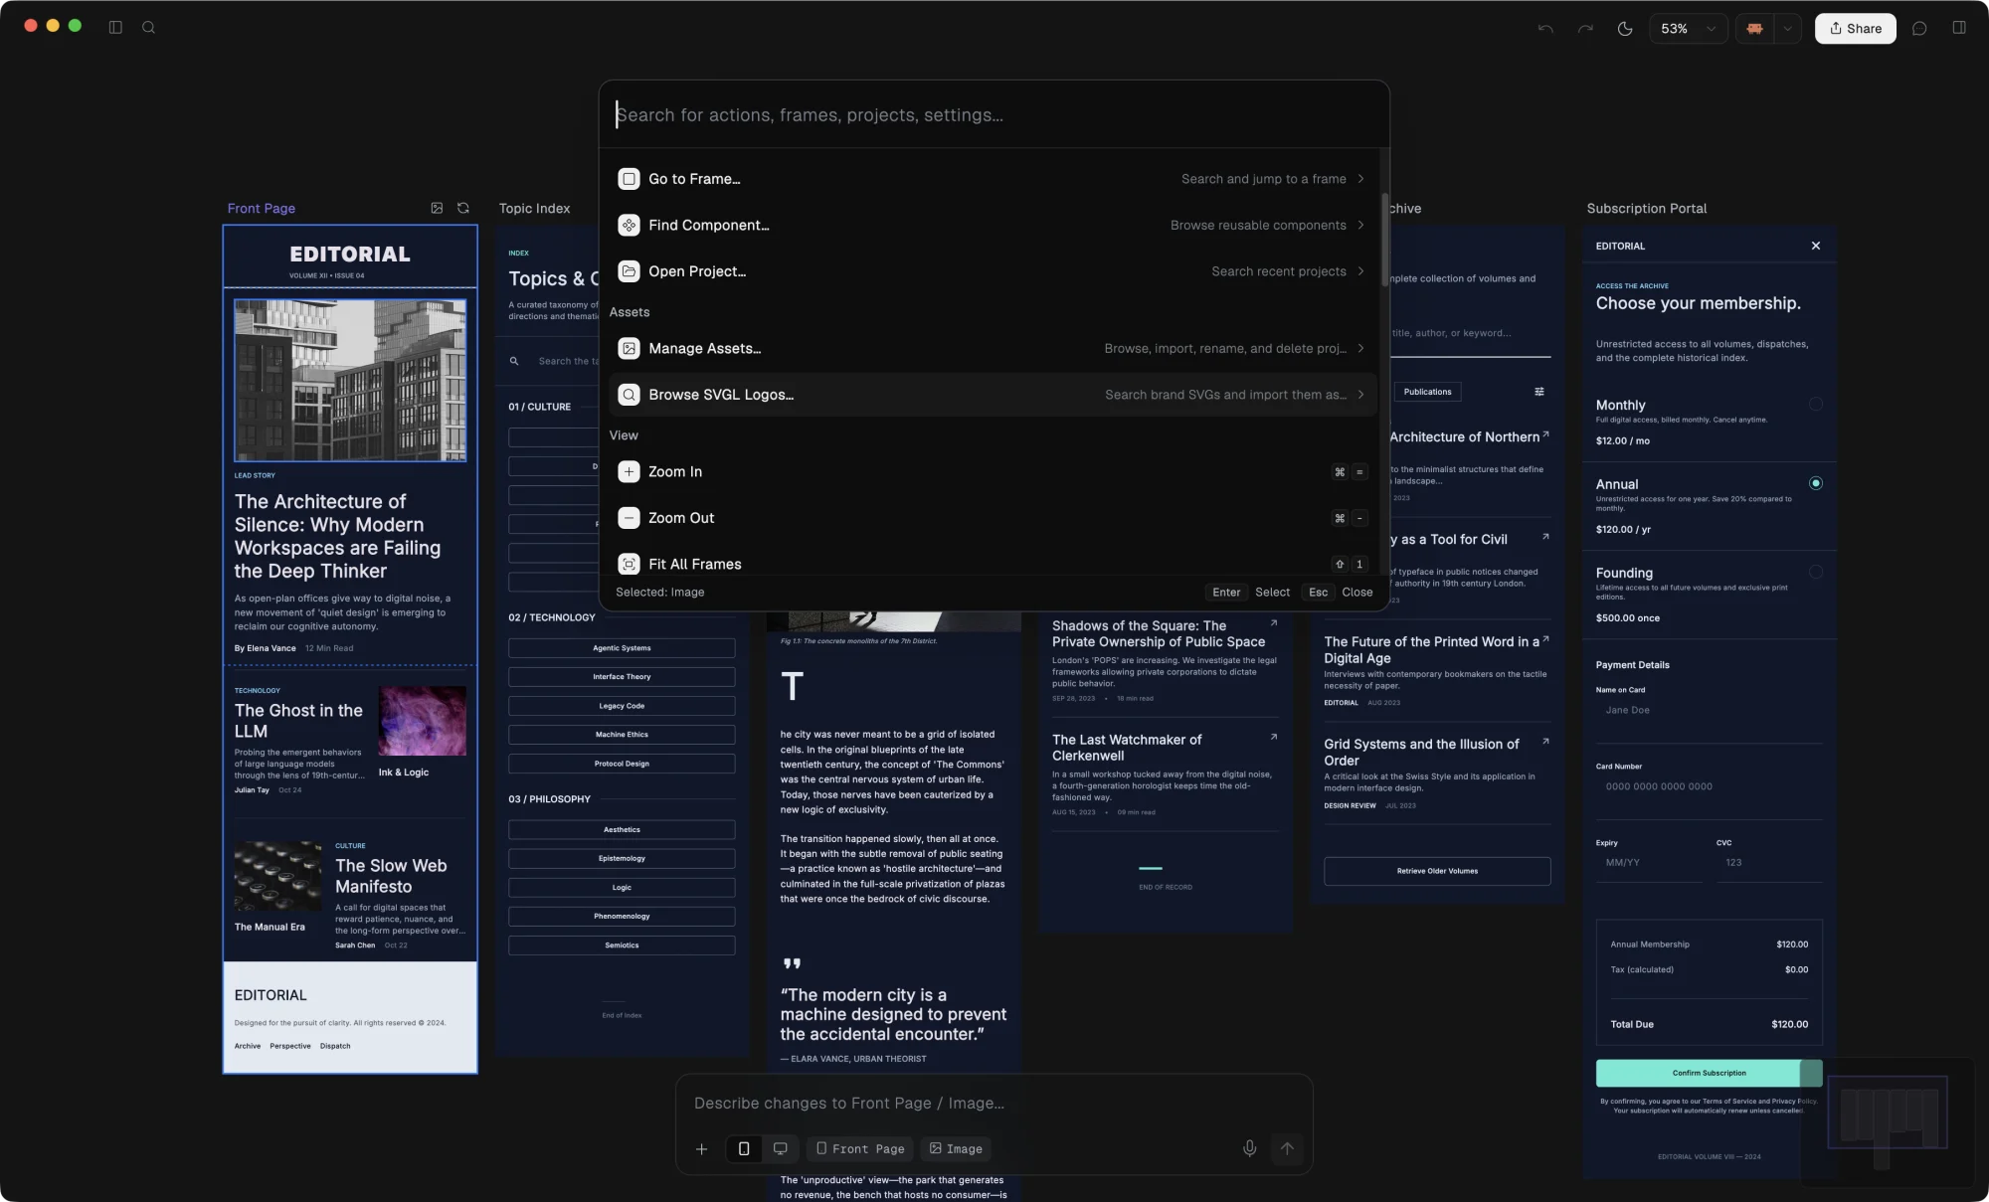Click the Zoom Out minus icon
1989x1202 pixels.
[629, 518]
